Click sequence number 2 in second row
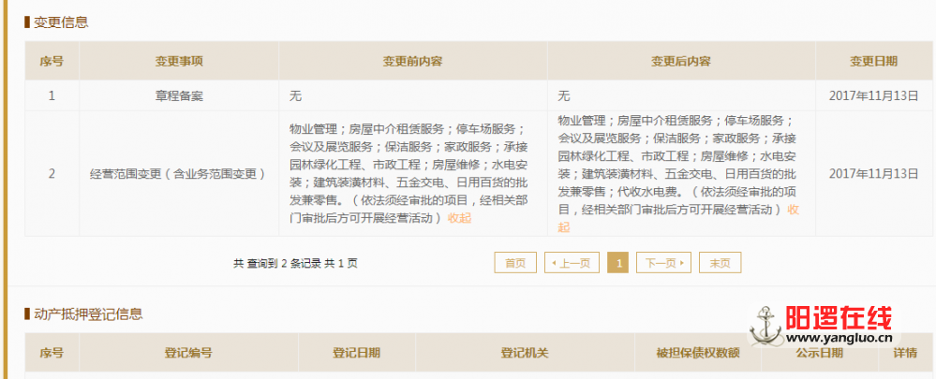The image size is (936, 379). pos(52,174)
